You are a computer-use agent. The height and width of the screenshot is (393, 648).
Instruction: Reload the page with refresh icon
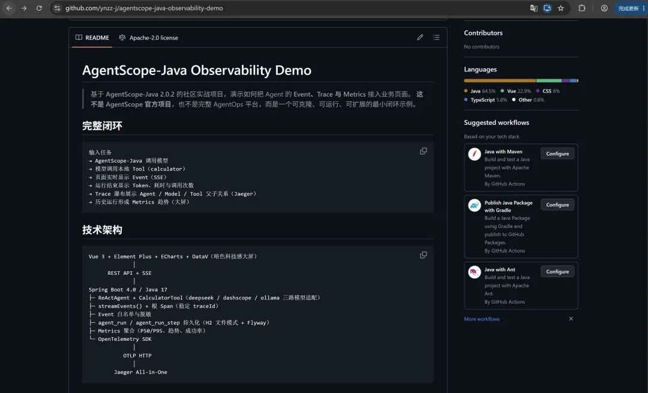pos(39,8)
